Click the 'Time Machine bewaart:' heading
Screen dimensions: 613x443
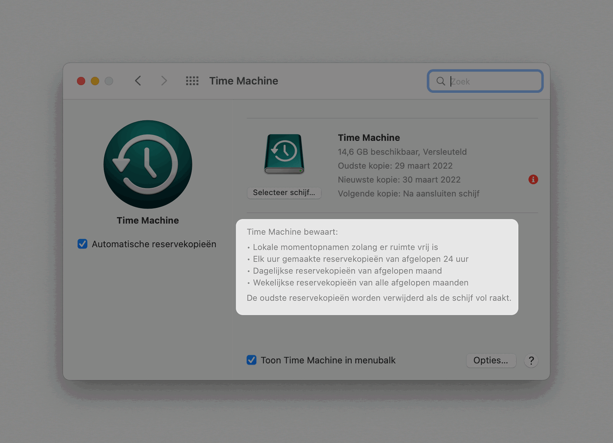tap(292, 232)
